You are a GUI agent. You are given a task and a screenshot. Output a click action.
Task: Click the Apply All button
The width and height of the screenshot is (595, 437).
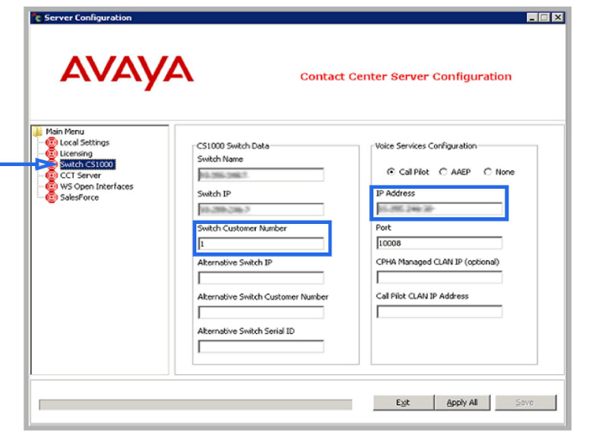[462, 403]
